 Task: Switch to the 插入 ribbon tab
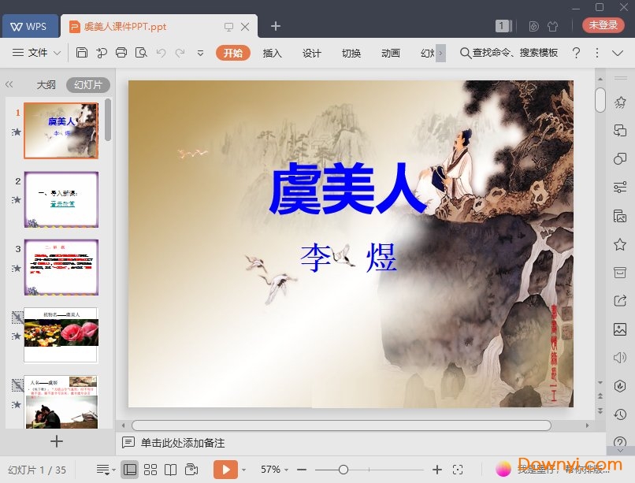point(272,54)
